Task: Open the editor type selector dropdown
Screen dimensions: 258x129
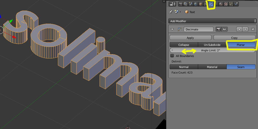Action: [x=172, y=4]
